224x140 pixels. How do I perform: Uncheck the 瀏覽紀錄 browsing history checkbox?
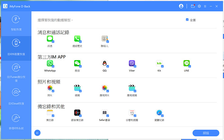point(162,116)
